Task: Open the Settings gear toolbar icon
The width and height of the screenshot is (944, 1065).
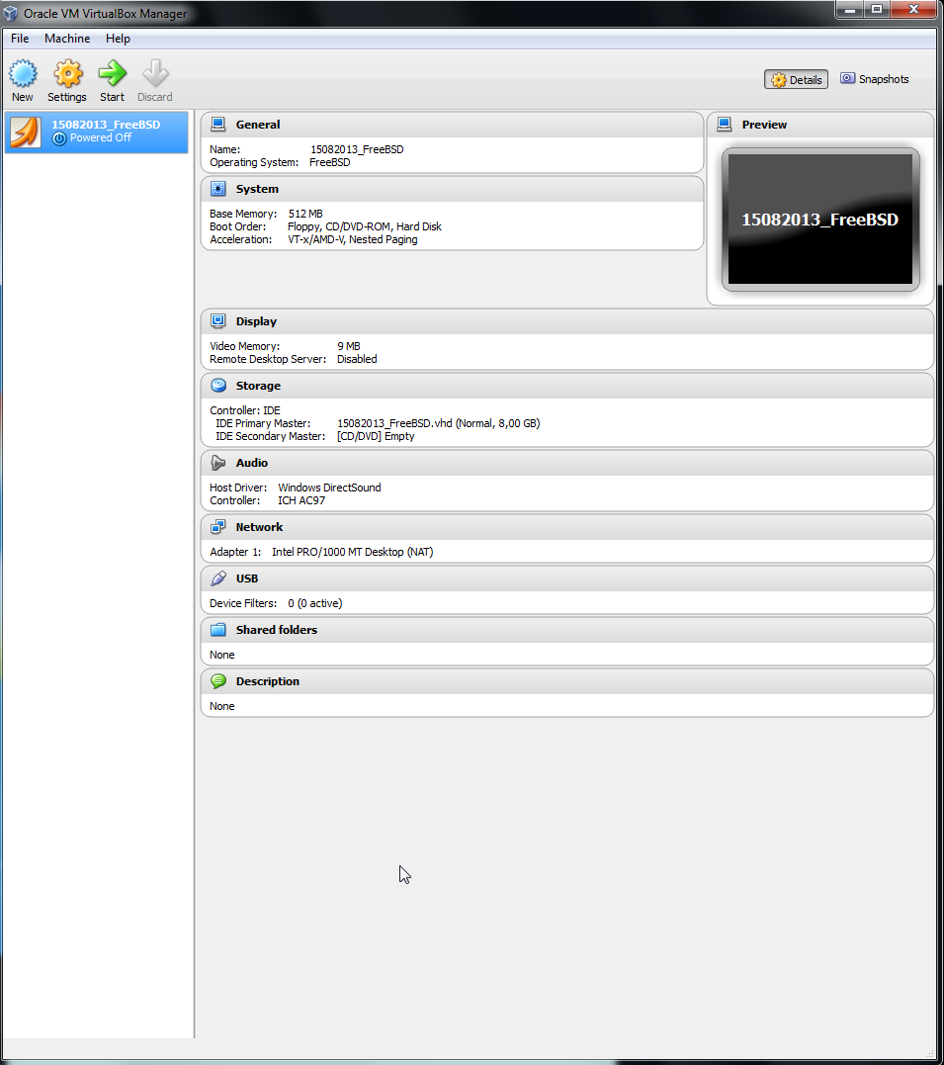Action: [x=67, y=74]
